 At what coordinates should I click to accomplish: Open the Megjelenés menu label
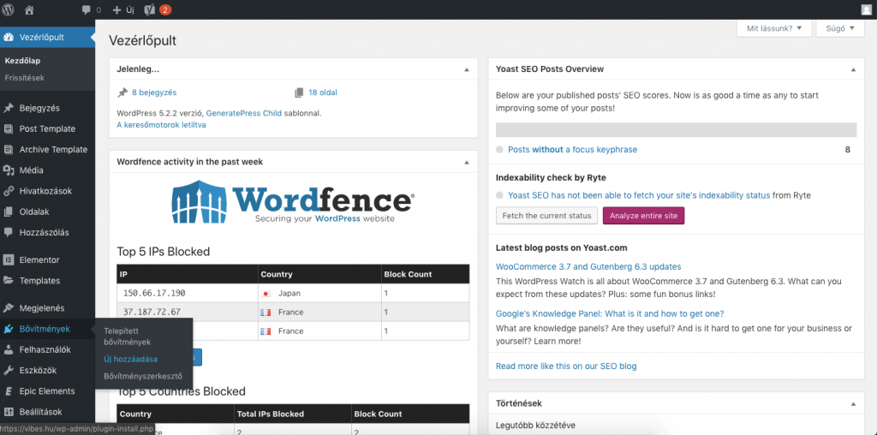pos(42,307)
